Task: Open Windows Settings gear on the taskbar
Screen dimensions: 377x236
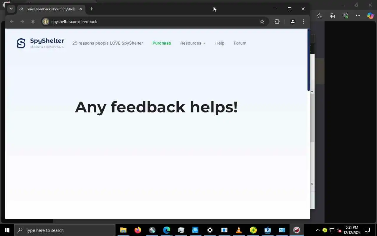Action: pos(210,230)
